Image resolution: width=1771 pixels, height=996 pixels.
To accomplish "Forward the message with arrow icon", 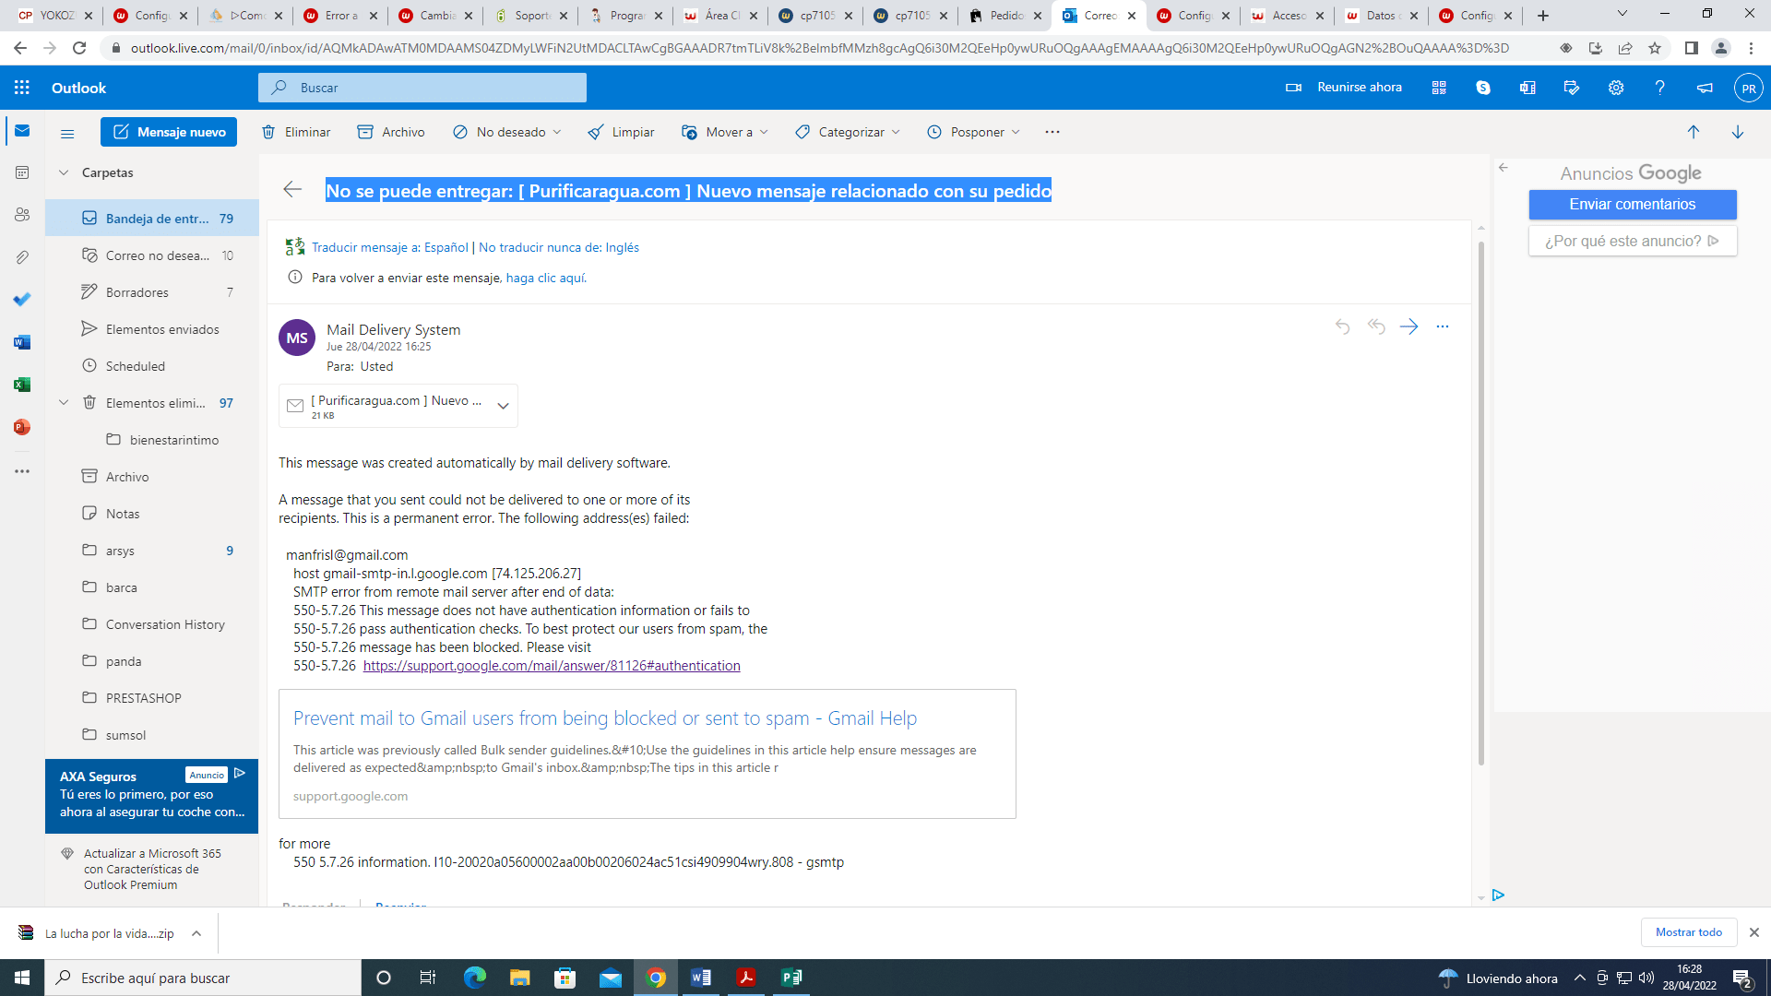I will (1408, 326).
